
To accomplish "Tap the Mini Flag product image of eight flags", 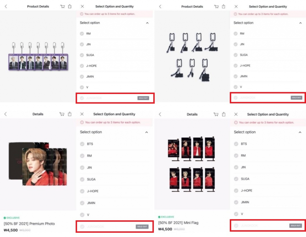I will tap(192, 164).
